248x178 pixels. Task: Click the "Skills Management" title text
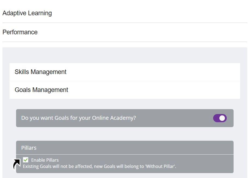click(x=41, y=72)
